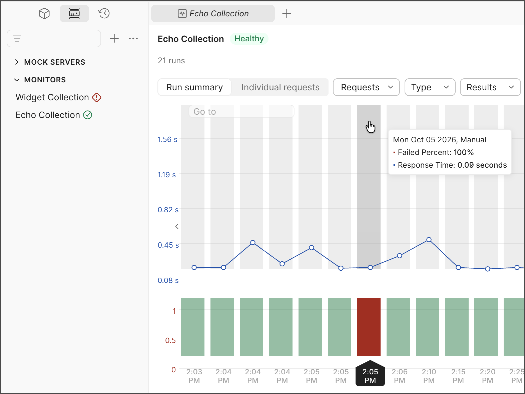
Task: Select the 2:20 PM run label
Action: (488, 376)
